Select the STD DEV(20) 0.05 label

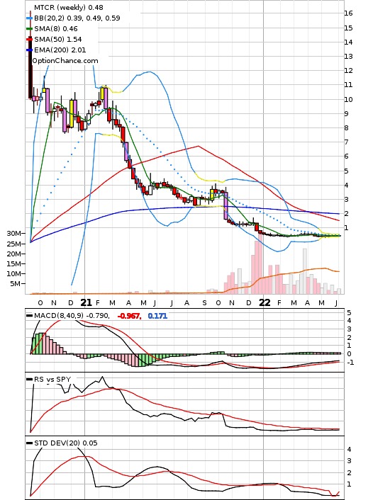point(66,443)
